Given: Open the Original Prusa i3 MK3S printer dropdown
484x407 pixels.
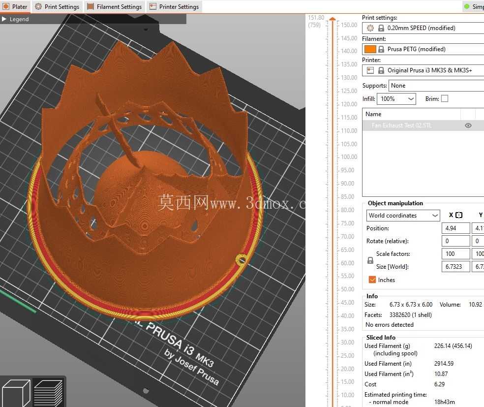Looking at the screenshot, I should (x=423, y=70).
